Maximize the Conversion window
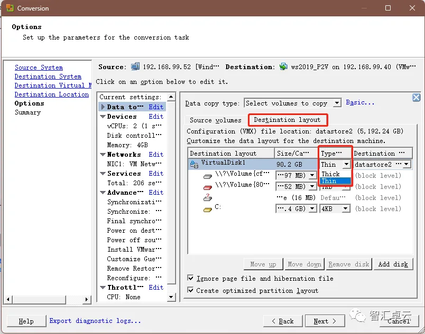The width and height of the screenshot is (425, 334). (388, 8)
